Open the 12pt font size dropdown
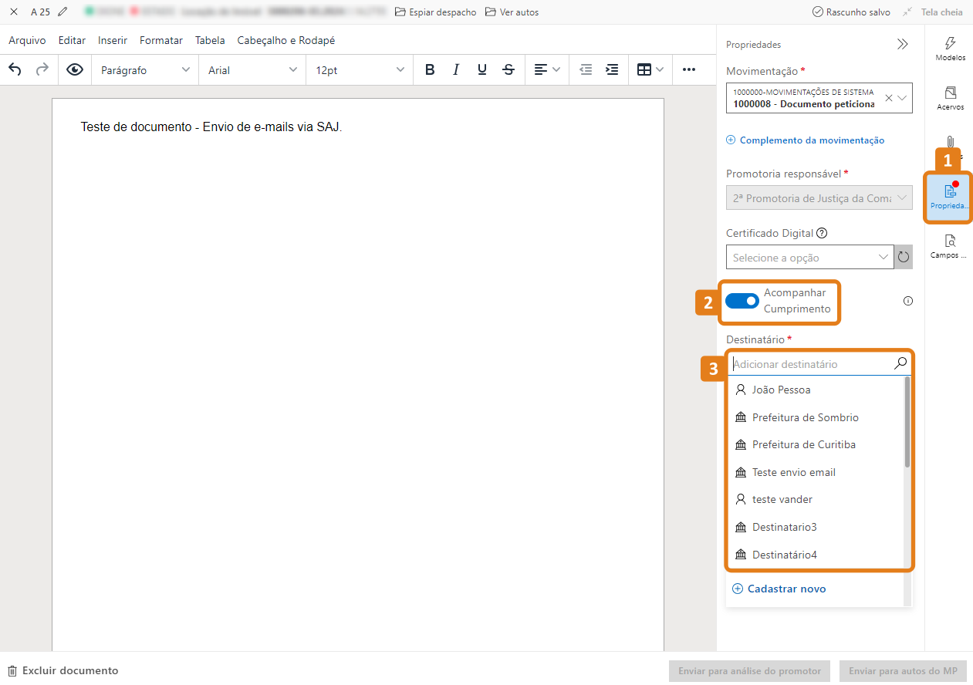973x685 pixels. click(x=359, y=69)
